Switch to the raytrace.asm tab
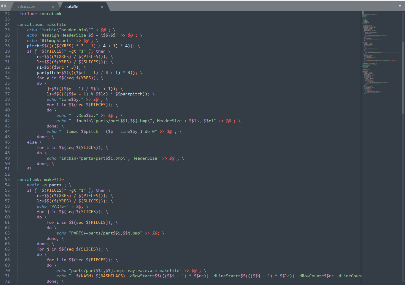This screenshot has height=285, width=405. coord(26,7)
